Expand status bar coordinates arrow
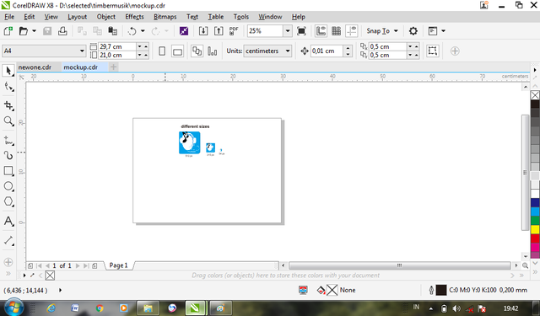 pos(60,290)
